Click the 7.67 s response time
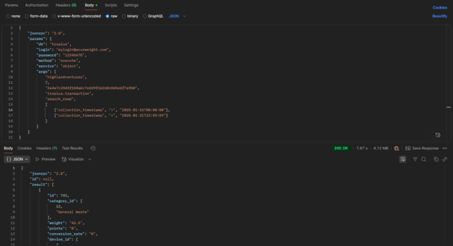The height and width of the screenshot is (246, 453). [362, 148]
